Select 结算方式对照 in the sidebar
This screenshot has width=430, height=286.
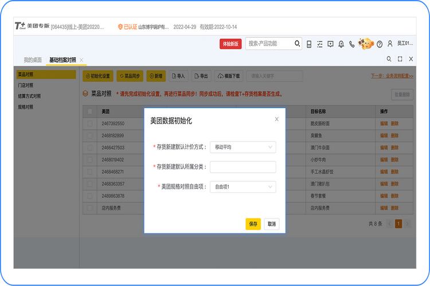(29, 96)
